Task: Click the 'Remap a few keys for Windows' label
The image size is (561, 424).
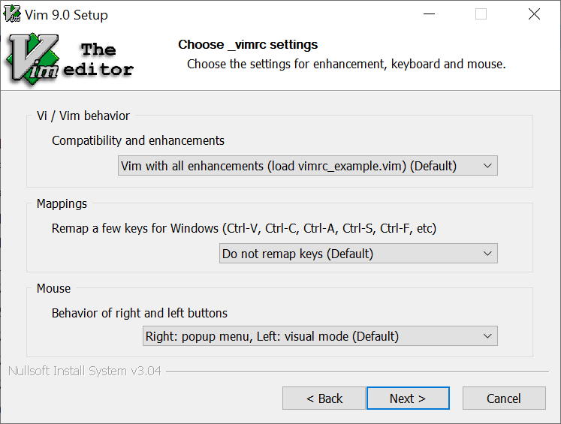Action: tap(244, 228)
